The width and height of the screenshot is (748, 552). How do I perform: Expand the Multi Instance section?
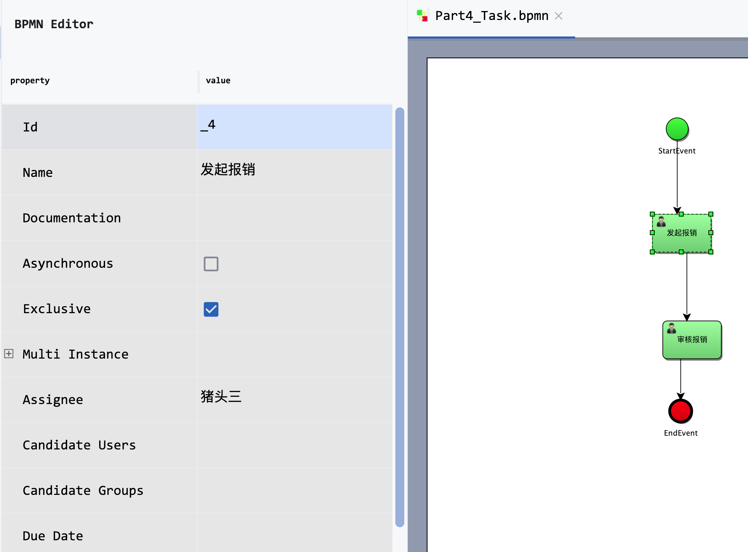[x=8, y=354]
